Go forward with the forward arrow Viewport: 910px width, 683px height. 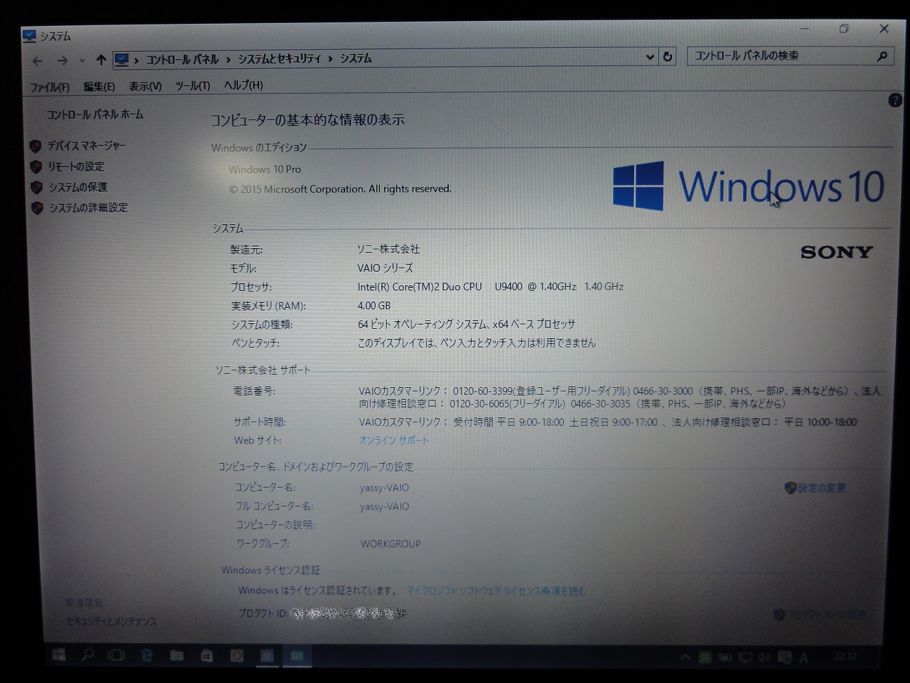pyautogui.click(x=62, y=61)
